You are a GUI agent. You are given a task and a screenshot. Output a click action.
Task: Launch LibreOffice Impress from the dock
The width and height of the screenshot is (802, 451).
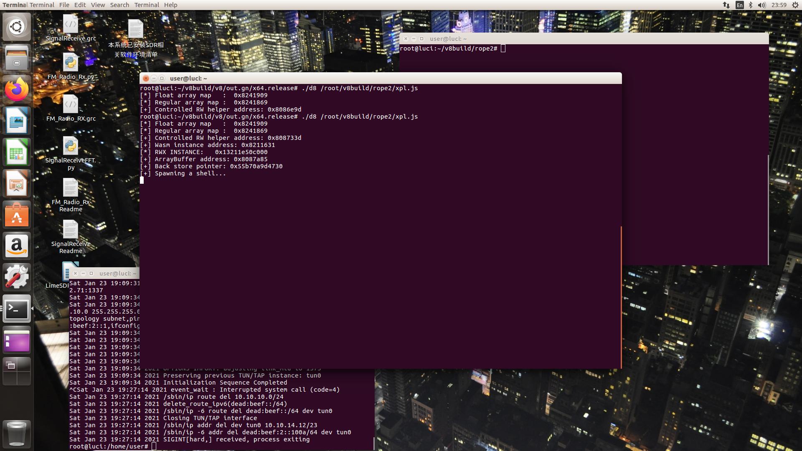click(17, 183)
